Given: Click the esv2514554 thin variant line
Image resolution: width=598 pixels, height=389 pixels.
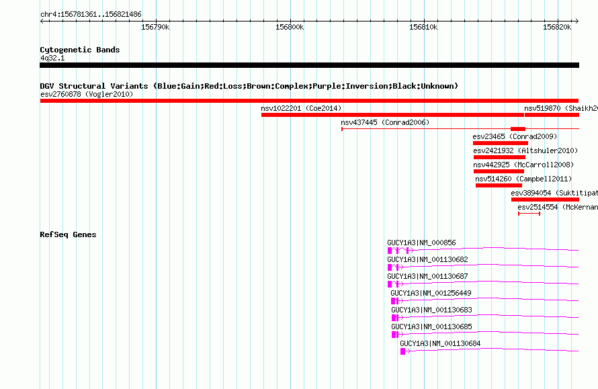Looking at the screenshot, I should 529,214.
